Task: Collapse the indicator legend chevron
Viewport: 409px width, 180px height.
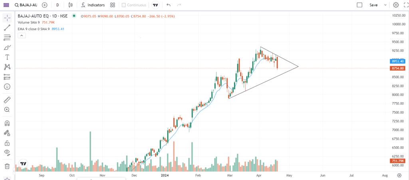Action: pyautogui.click(x=22, y=35)
